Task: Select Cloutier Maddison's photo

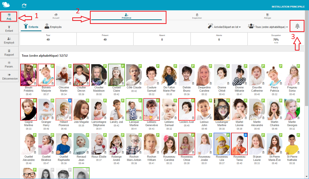Action: click(99, 75)
